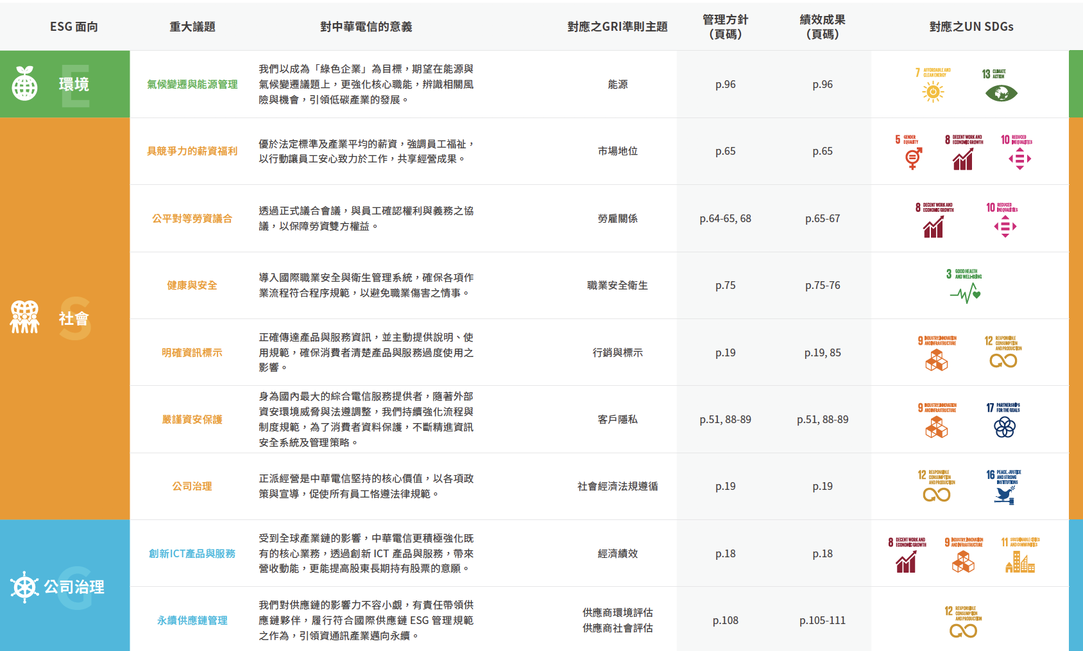Open the 嚴謹資安保護 topic

[192, 419]
